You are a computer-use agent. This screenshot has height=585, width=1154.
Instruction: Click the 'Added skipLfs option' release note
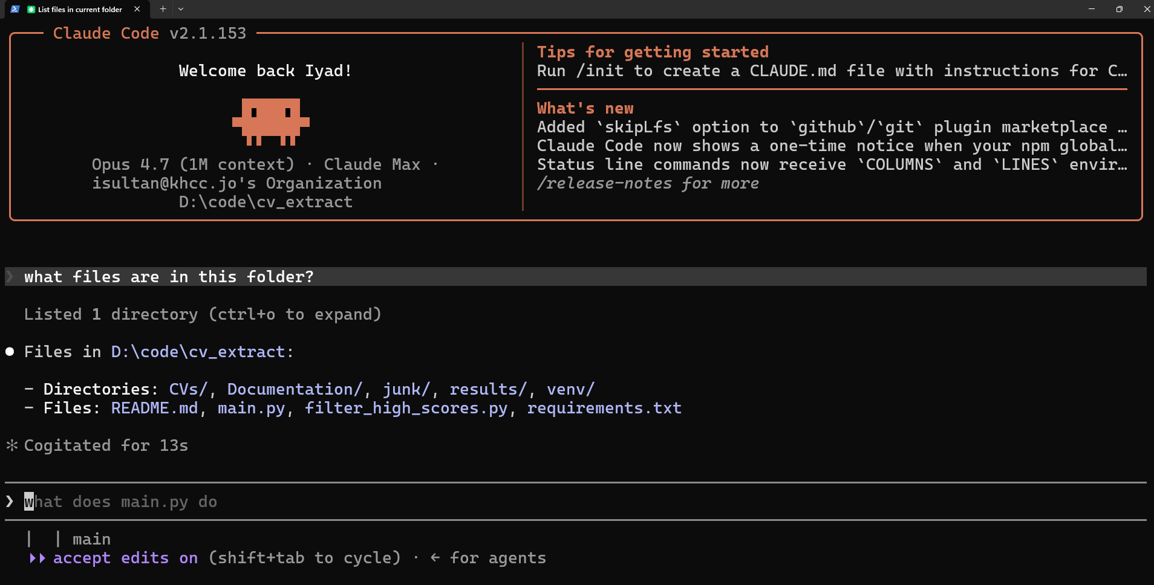pos(832,127)
